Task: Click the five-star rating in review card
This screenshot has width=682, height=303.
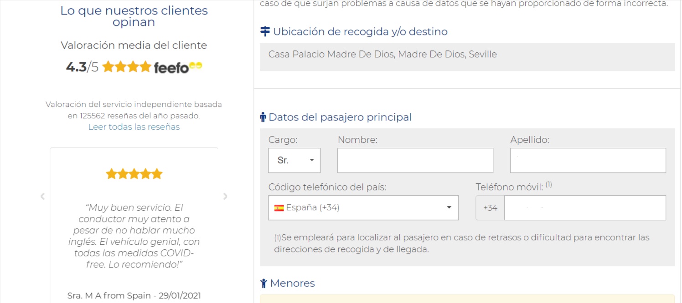Action: (x=134, y=174)
